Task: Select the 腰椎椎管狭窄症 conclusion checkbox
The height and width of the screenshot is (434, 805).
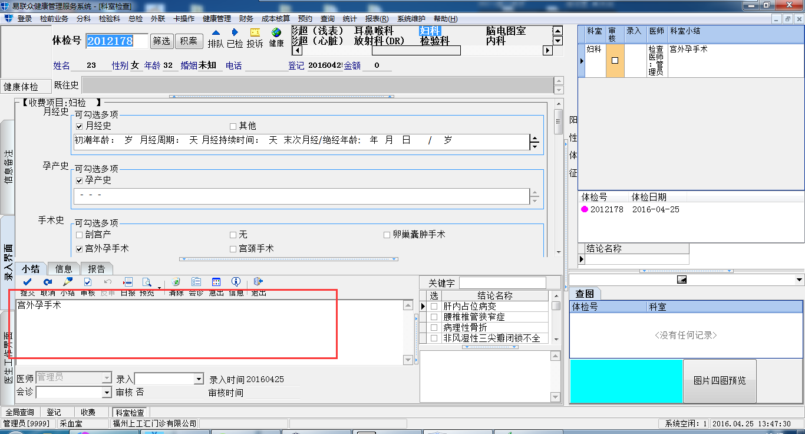Action: click(434, 317)
